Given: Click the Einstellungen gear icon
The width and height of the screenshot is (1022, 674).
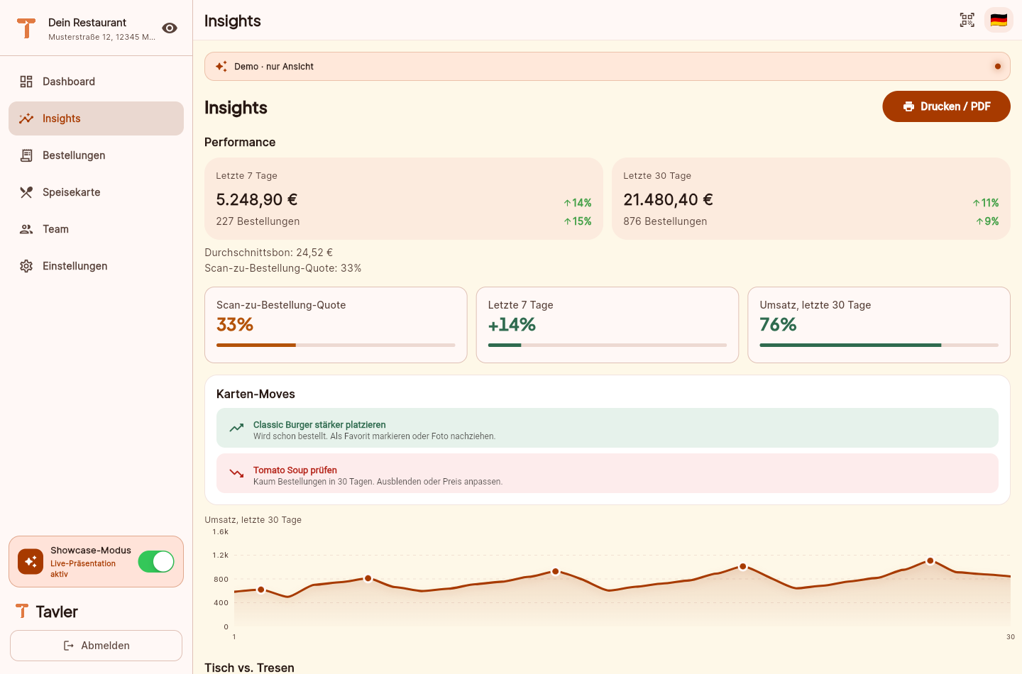Looking at the screenshot, I should 26,266.
